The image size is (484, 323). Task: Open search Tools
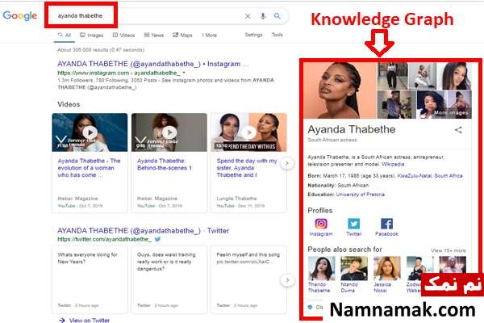[277, 35]
